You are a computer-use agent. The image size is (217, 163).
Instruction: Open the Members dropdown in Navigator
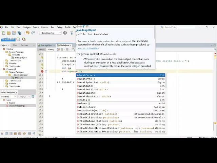click(x=8, y=96)
